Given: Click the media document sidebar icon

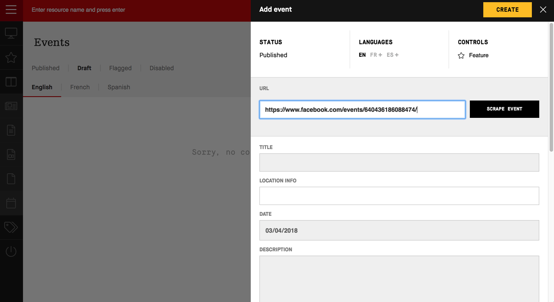Looking at the screenshot, I should (11, 154).
